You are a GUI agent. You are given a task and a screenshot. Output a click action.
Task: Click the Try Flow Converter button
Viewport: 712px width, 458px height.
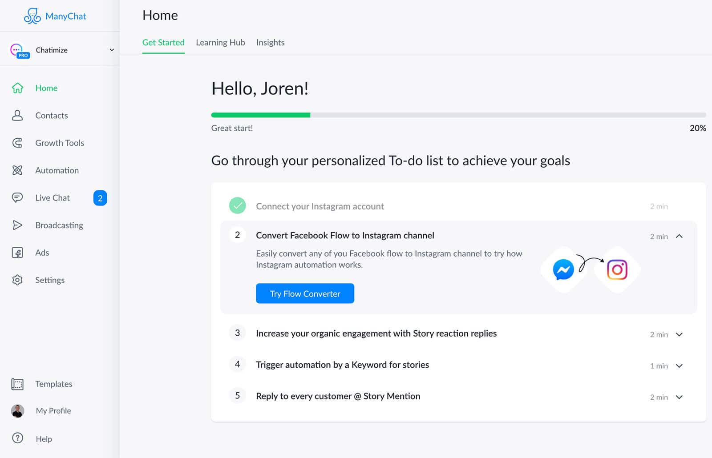(305, 293)
